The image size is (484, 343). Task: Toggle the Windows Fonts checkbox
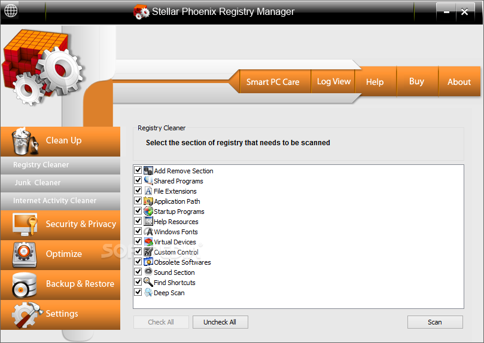tap(138, 231)
